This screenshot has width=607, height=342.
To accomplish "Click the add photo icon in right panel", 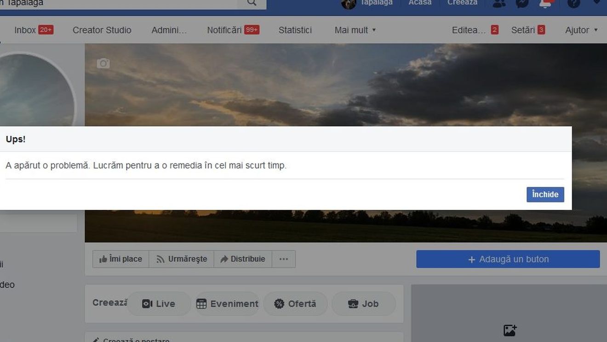I will [x=510, y=330].
